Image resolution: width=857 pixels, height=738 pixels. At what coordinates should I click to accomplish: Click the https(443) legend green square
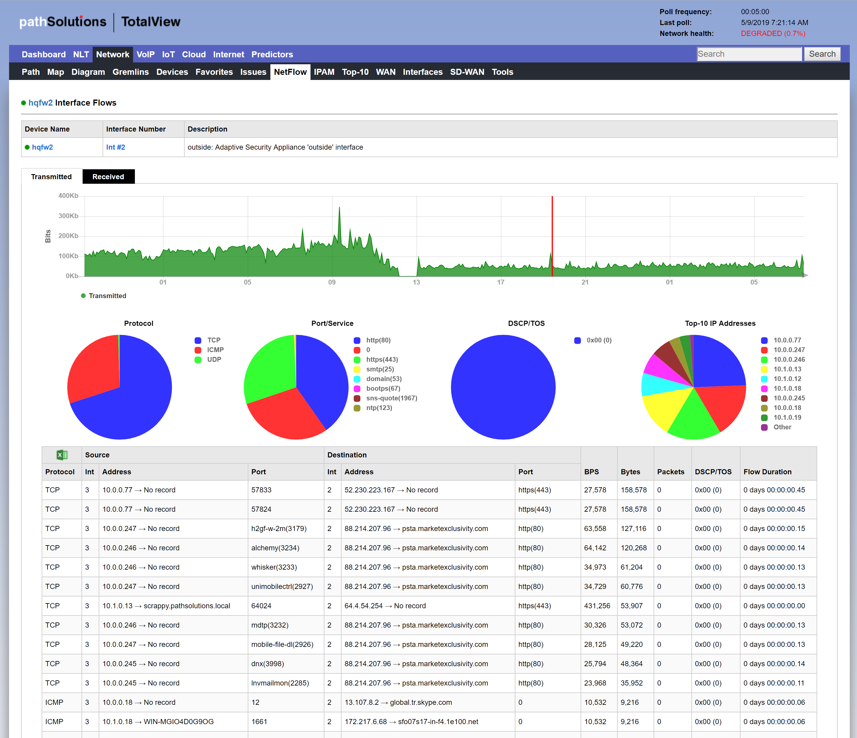pos(357,360)
